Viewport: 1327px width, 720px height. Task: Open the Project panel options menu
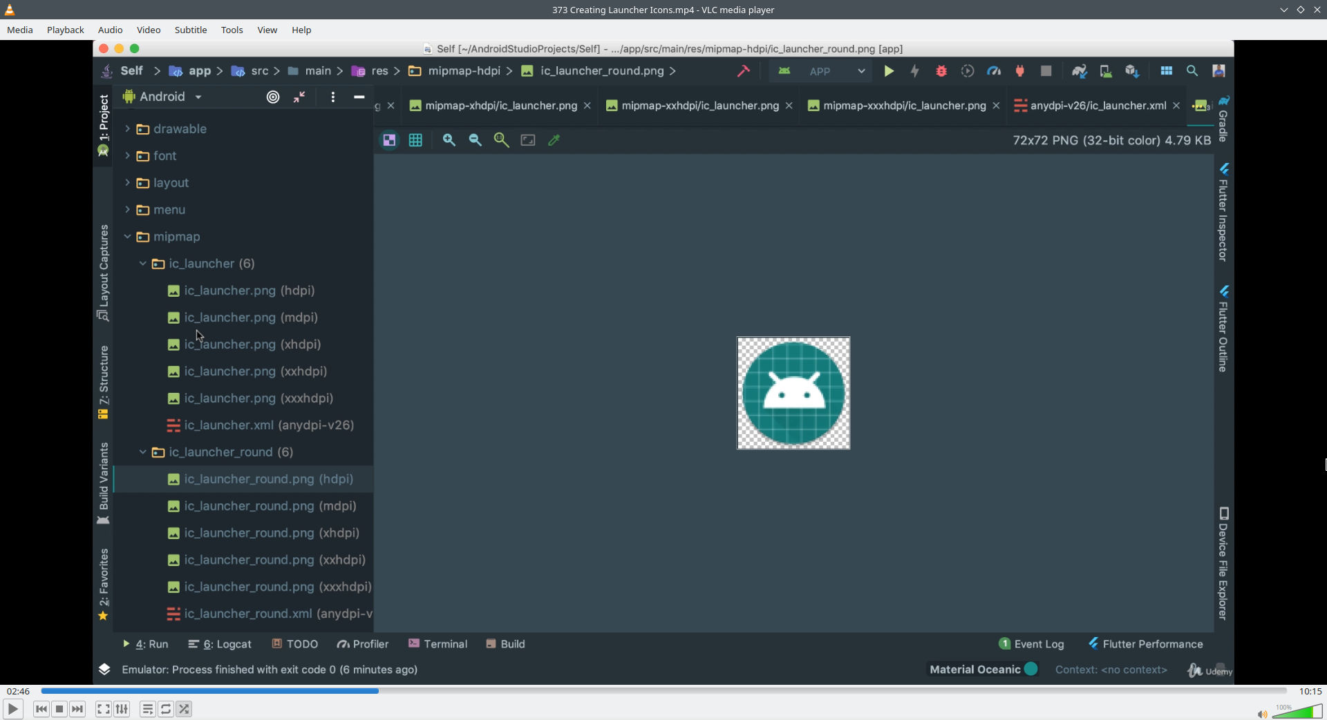pos(333,97)
